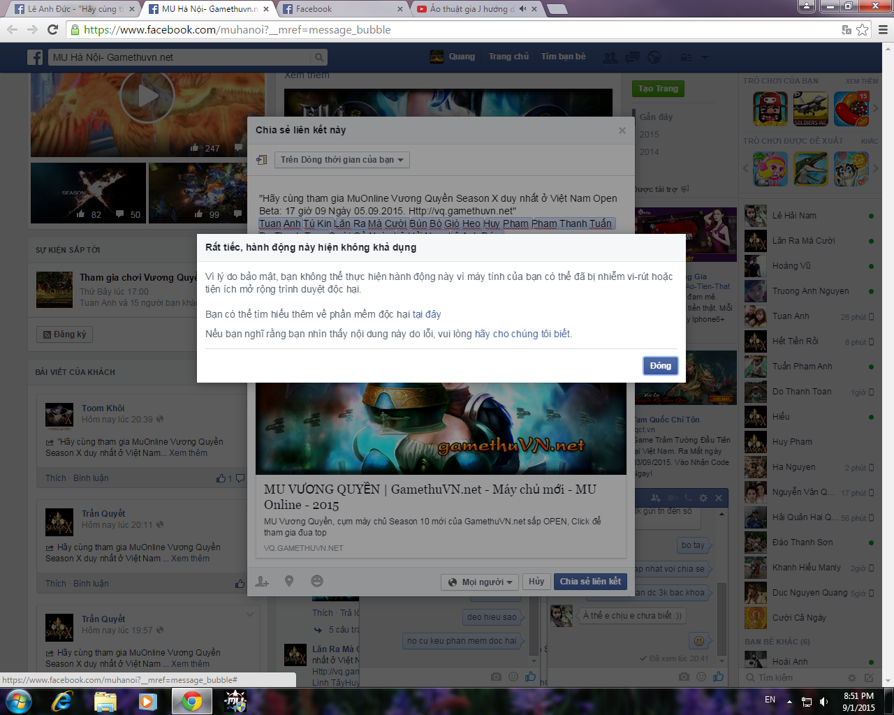Click the add location pin icon in share dialog
This screenshot has width=894, height=715.
click(289, 581)
